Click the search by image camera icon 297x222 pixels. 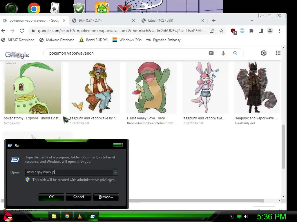211,53
